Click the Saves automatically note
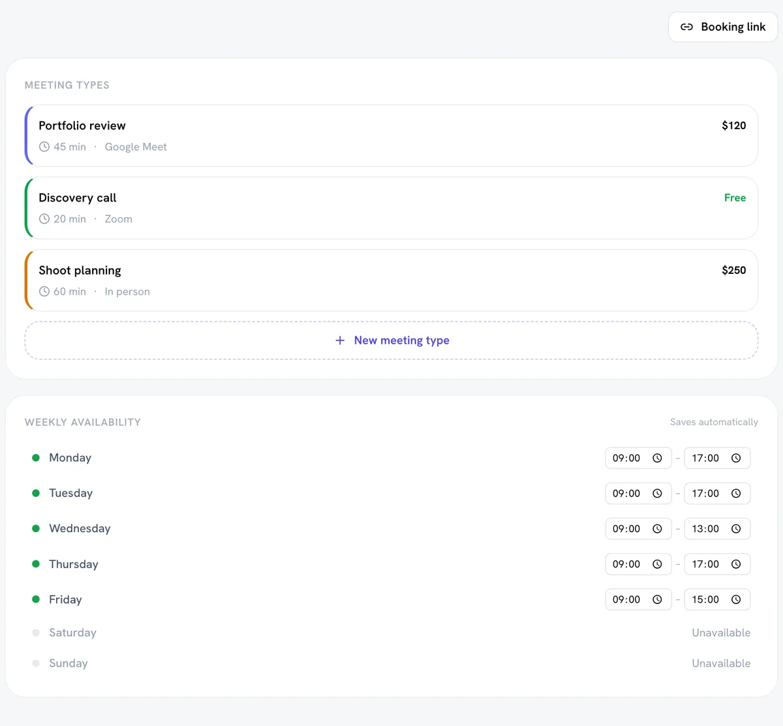 tap(714, 422)
